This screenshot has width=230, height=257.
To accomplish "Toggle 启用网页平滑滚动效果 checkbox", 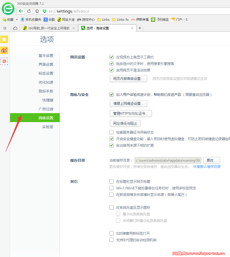I will (x=111, y=70).
